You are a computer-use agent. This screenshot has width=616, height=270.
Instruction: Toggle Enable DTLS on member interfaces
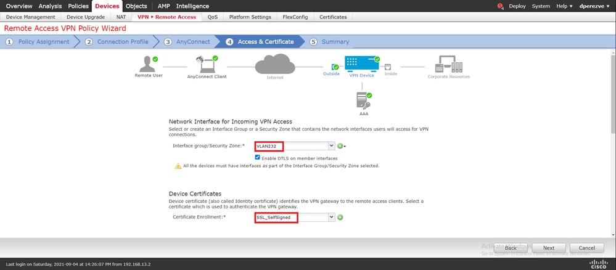tap(258, 158)
